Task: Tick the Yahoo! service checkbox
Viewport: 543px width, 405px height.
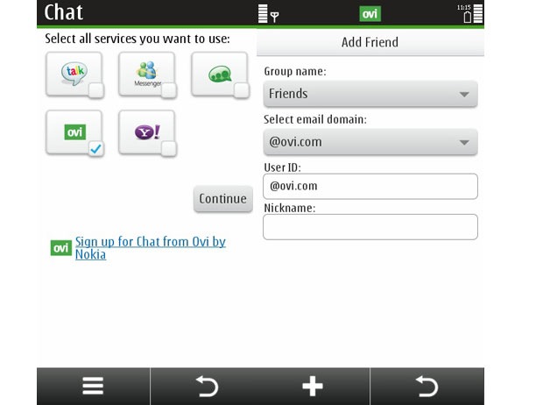Action: tap(169, 149)
